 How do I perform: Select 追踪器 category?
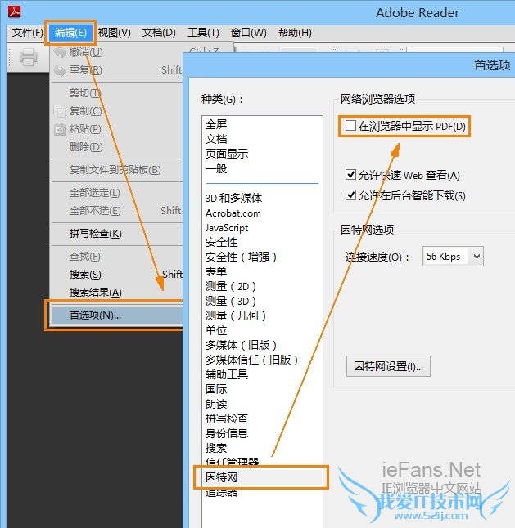click(222, 493)
